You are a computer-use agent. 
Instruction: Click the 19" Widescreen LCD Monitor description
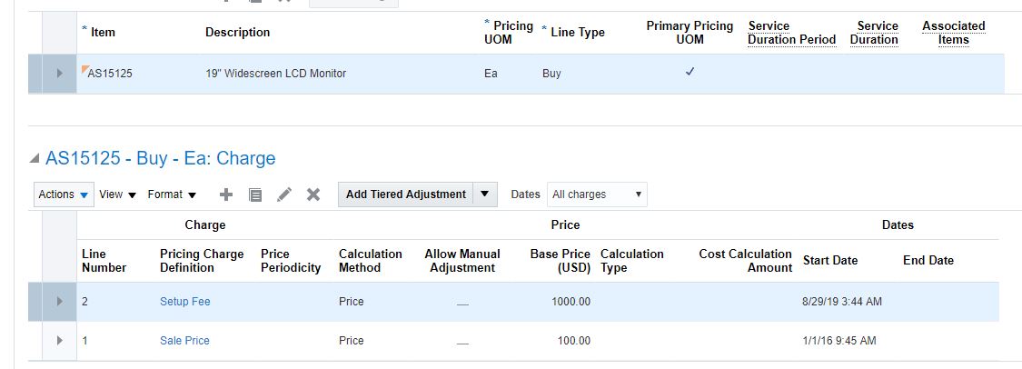[275, 74]
